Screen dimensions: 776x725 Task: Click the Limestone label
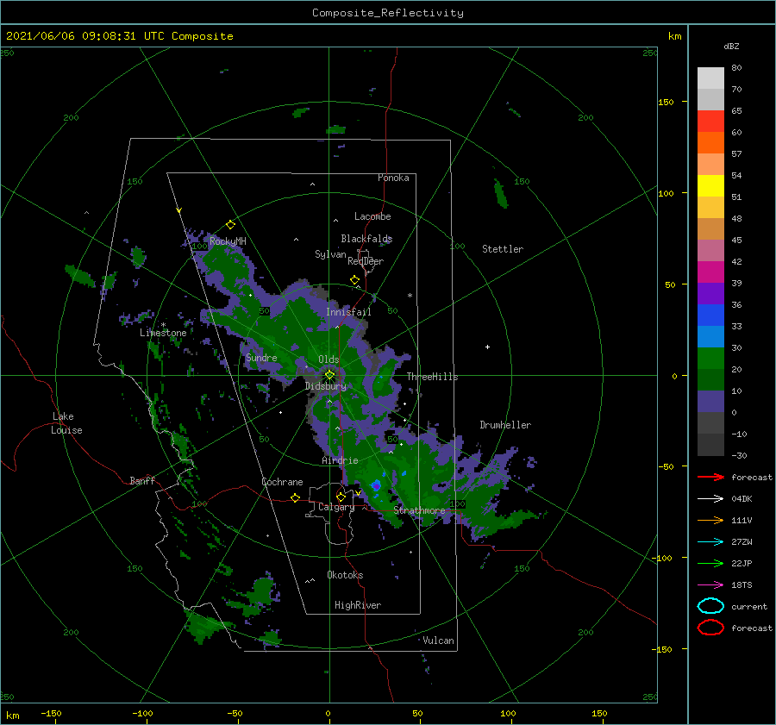(163, 333)
